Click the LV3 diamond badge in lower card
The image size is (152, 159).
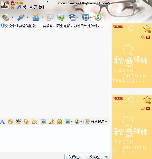pyautogui.click(x=118, y=98)
